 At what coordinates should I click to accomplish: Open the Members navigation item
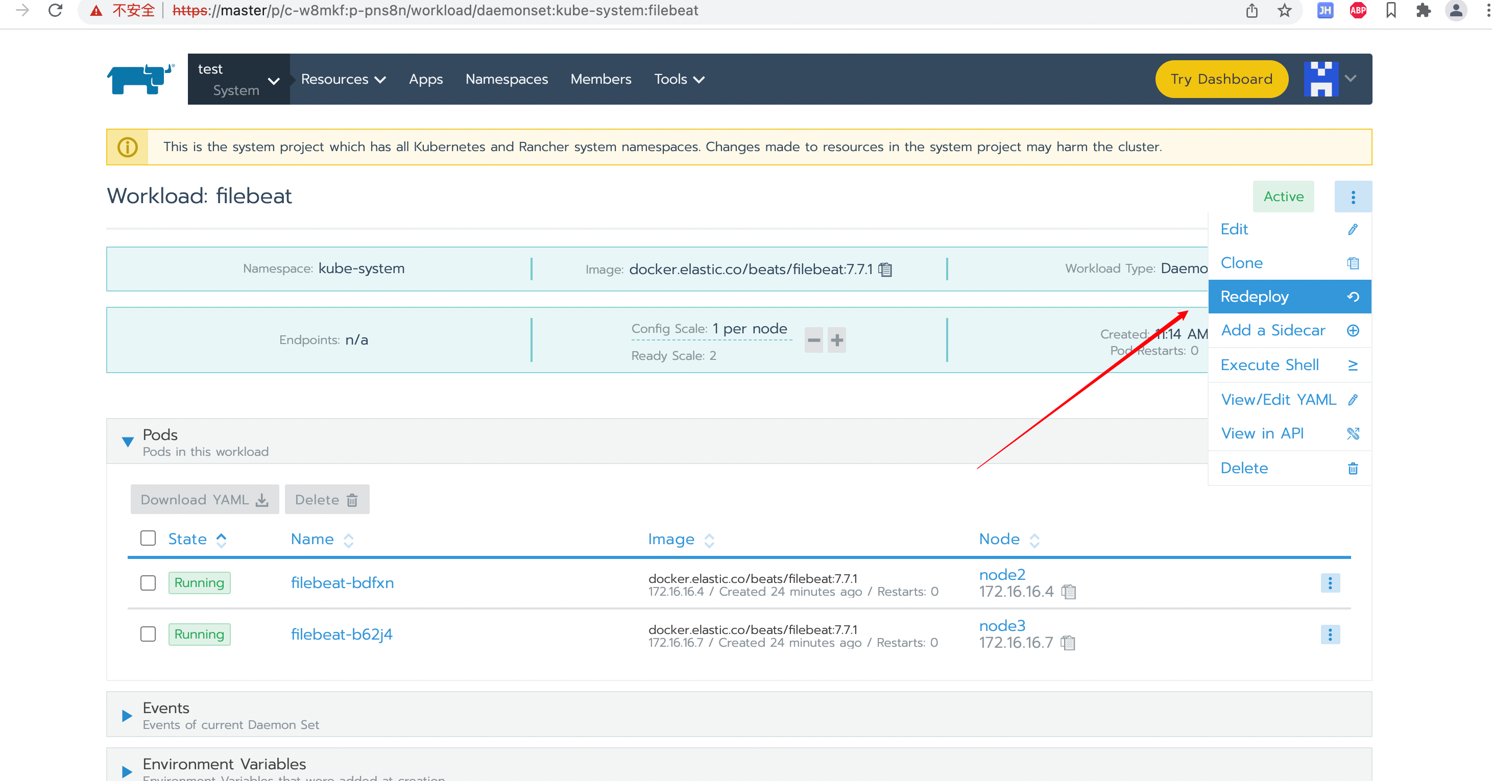[x=600, y=79]
